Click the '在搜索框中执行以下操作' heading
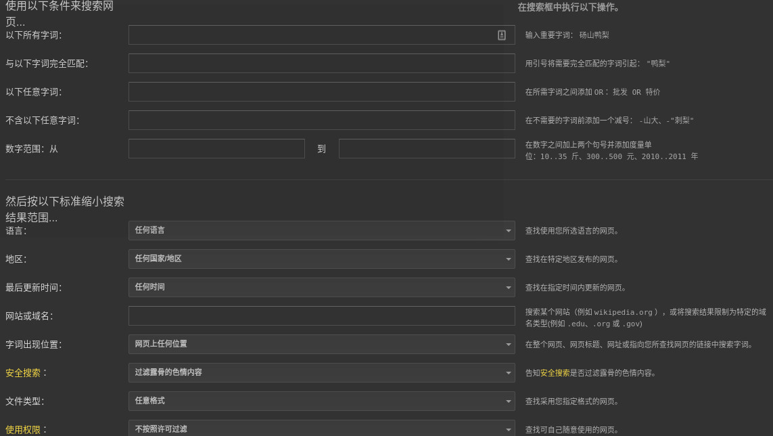 click(568, 7)
